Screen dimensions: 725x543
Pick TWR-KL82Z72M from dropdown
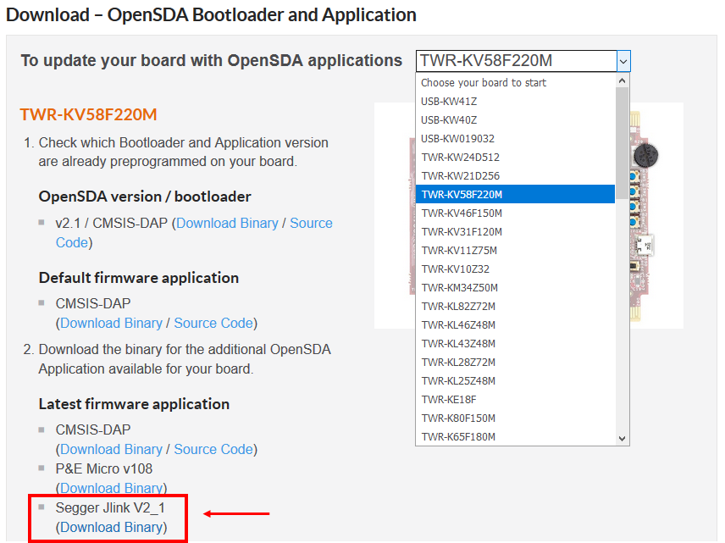tap(458, 307)
